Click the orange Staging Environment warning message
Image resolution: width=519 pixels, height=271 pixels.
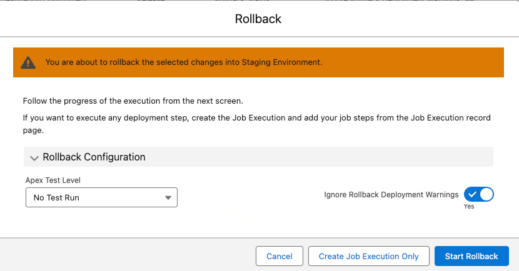(x=184, y=62)
